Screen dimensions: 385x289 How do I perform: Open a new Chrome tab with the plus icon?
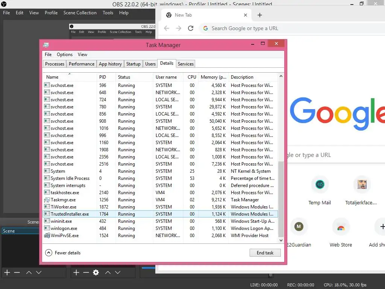click(x=260, y=15)
